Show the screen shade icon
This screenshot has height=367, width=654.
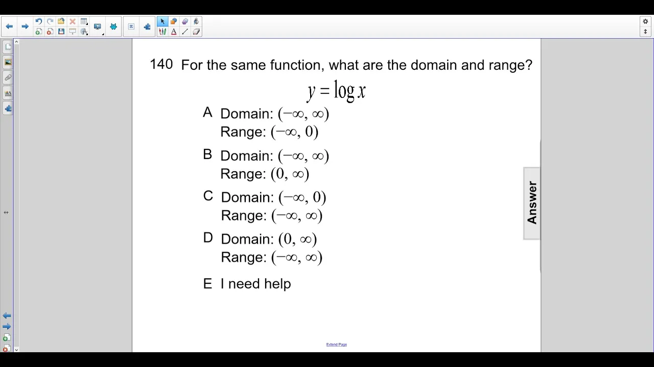tap(73, 32)
